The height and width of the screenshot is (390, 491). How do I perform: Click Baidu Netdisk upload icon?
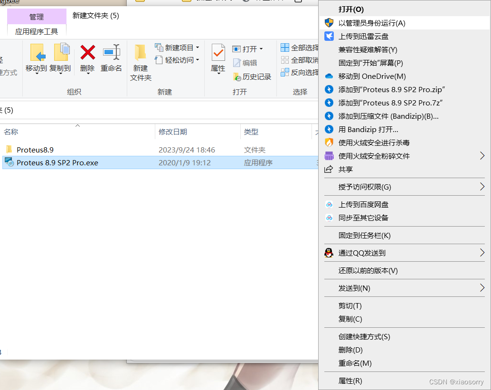[329, 205]
